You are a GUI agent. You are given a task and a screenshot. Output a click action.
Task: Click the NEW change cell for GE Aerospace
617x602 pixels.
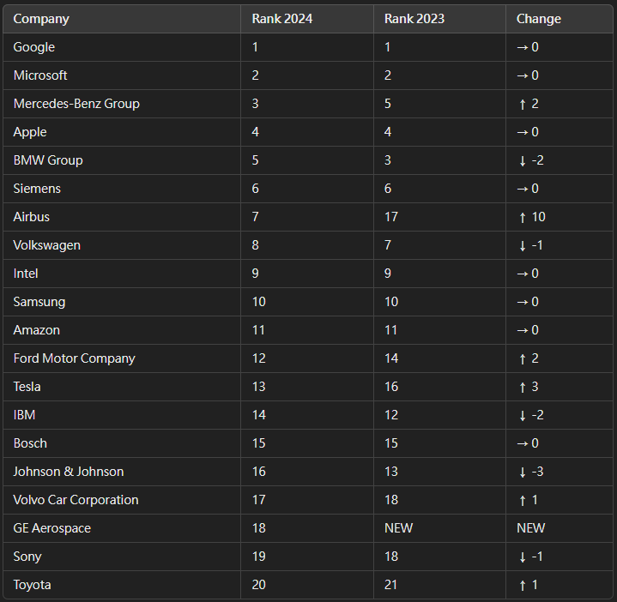(560, 528)
